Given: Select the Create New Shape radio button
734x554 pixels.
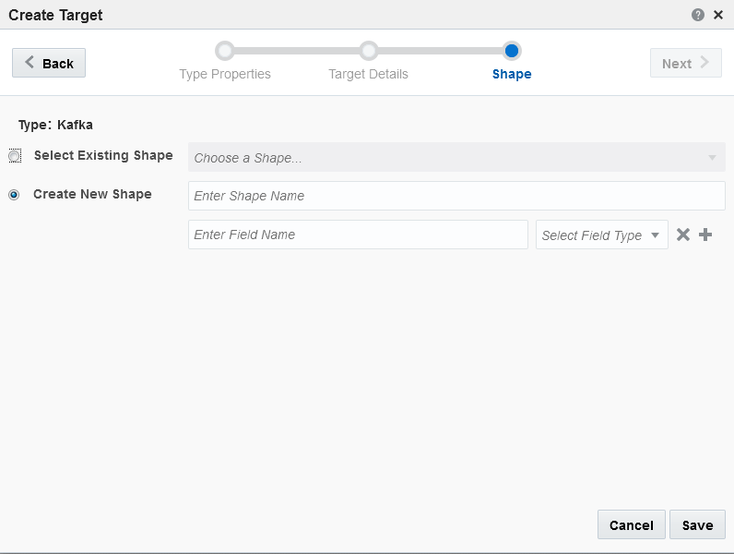Looking at the screenshot, I should click(14, 195).
